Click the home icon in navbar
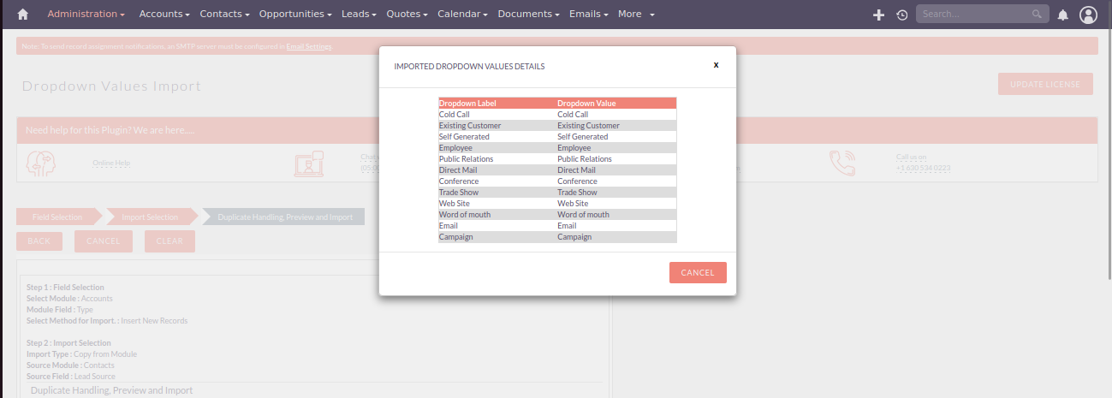The width and height of the screenshot is (1112, 398). [x=23, y=15]
